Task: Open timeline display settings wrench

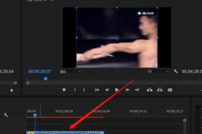Action: (6, 115)
